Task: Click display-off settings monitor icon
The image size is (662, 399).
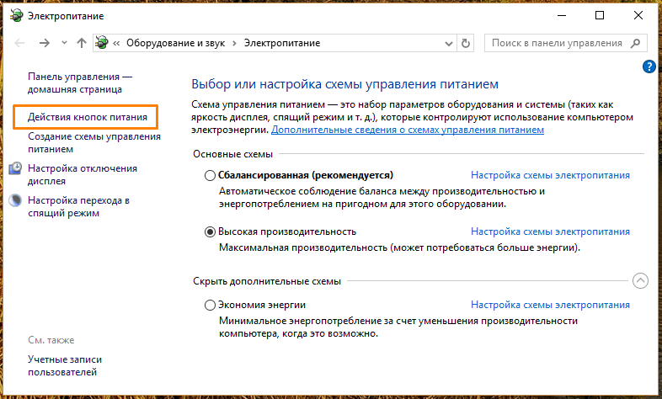Action: tap(16, 168)
